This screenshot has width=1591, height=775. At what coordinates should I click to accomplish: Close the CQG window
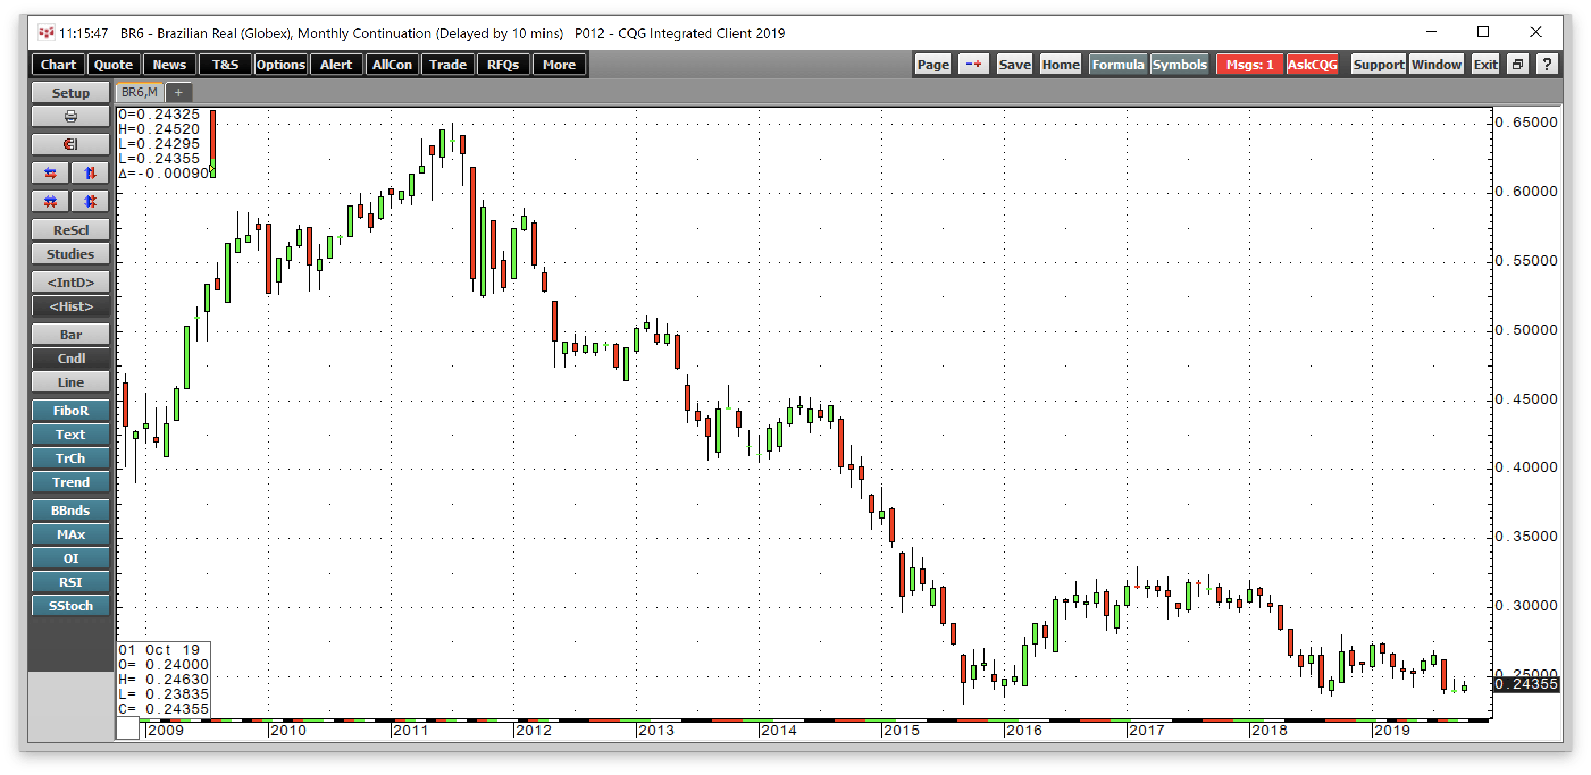tap(1536, 32)
